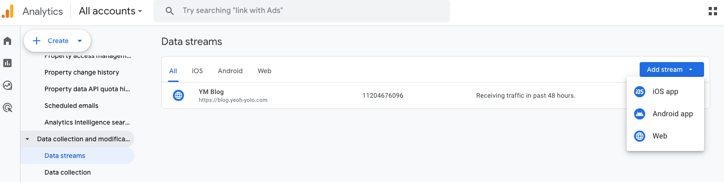Screen dimensions: 724x182
Task: Expand the All accounts dropdown
Action: point(110,11)
